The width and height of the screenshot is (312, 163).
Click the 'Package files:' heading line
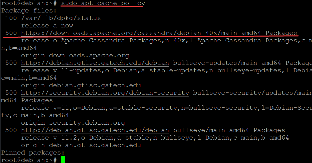(29, 11)
